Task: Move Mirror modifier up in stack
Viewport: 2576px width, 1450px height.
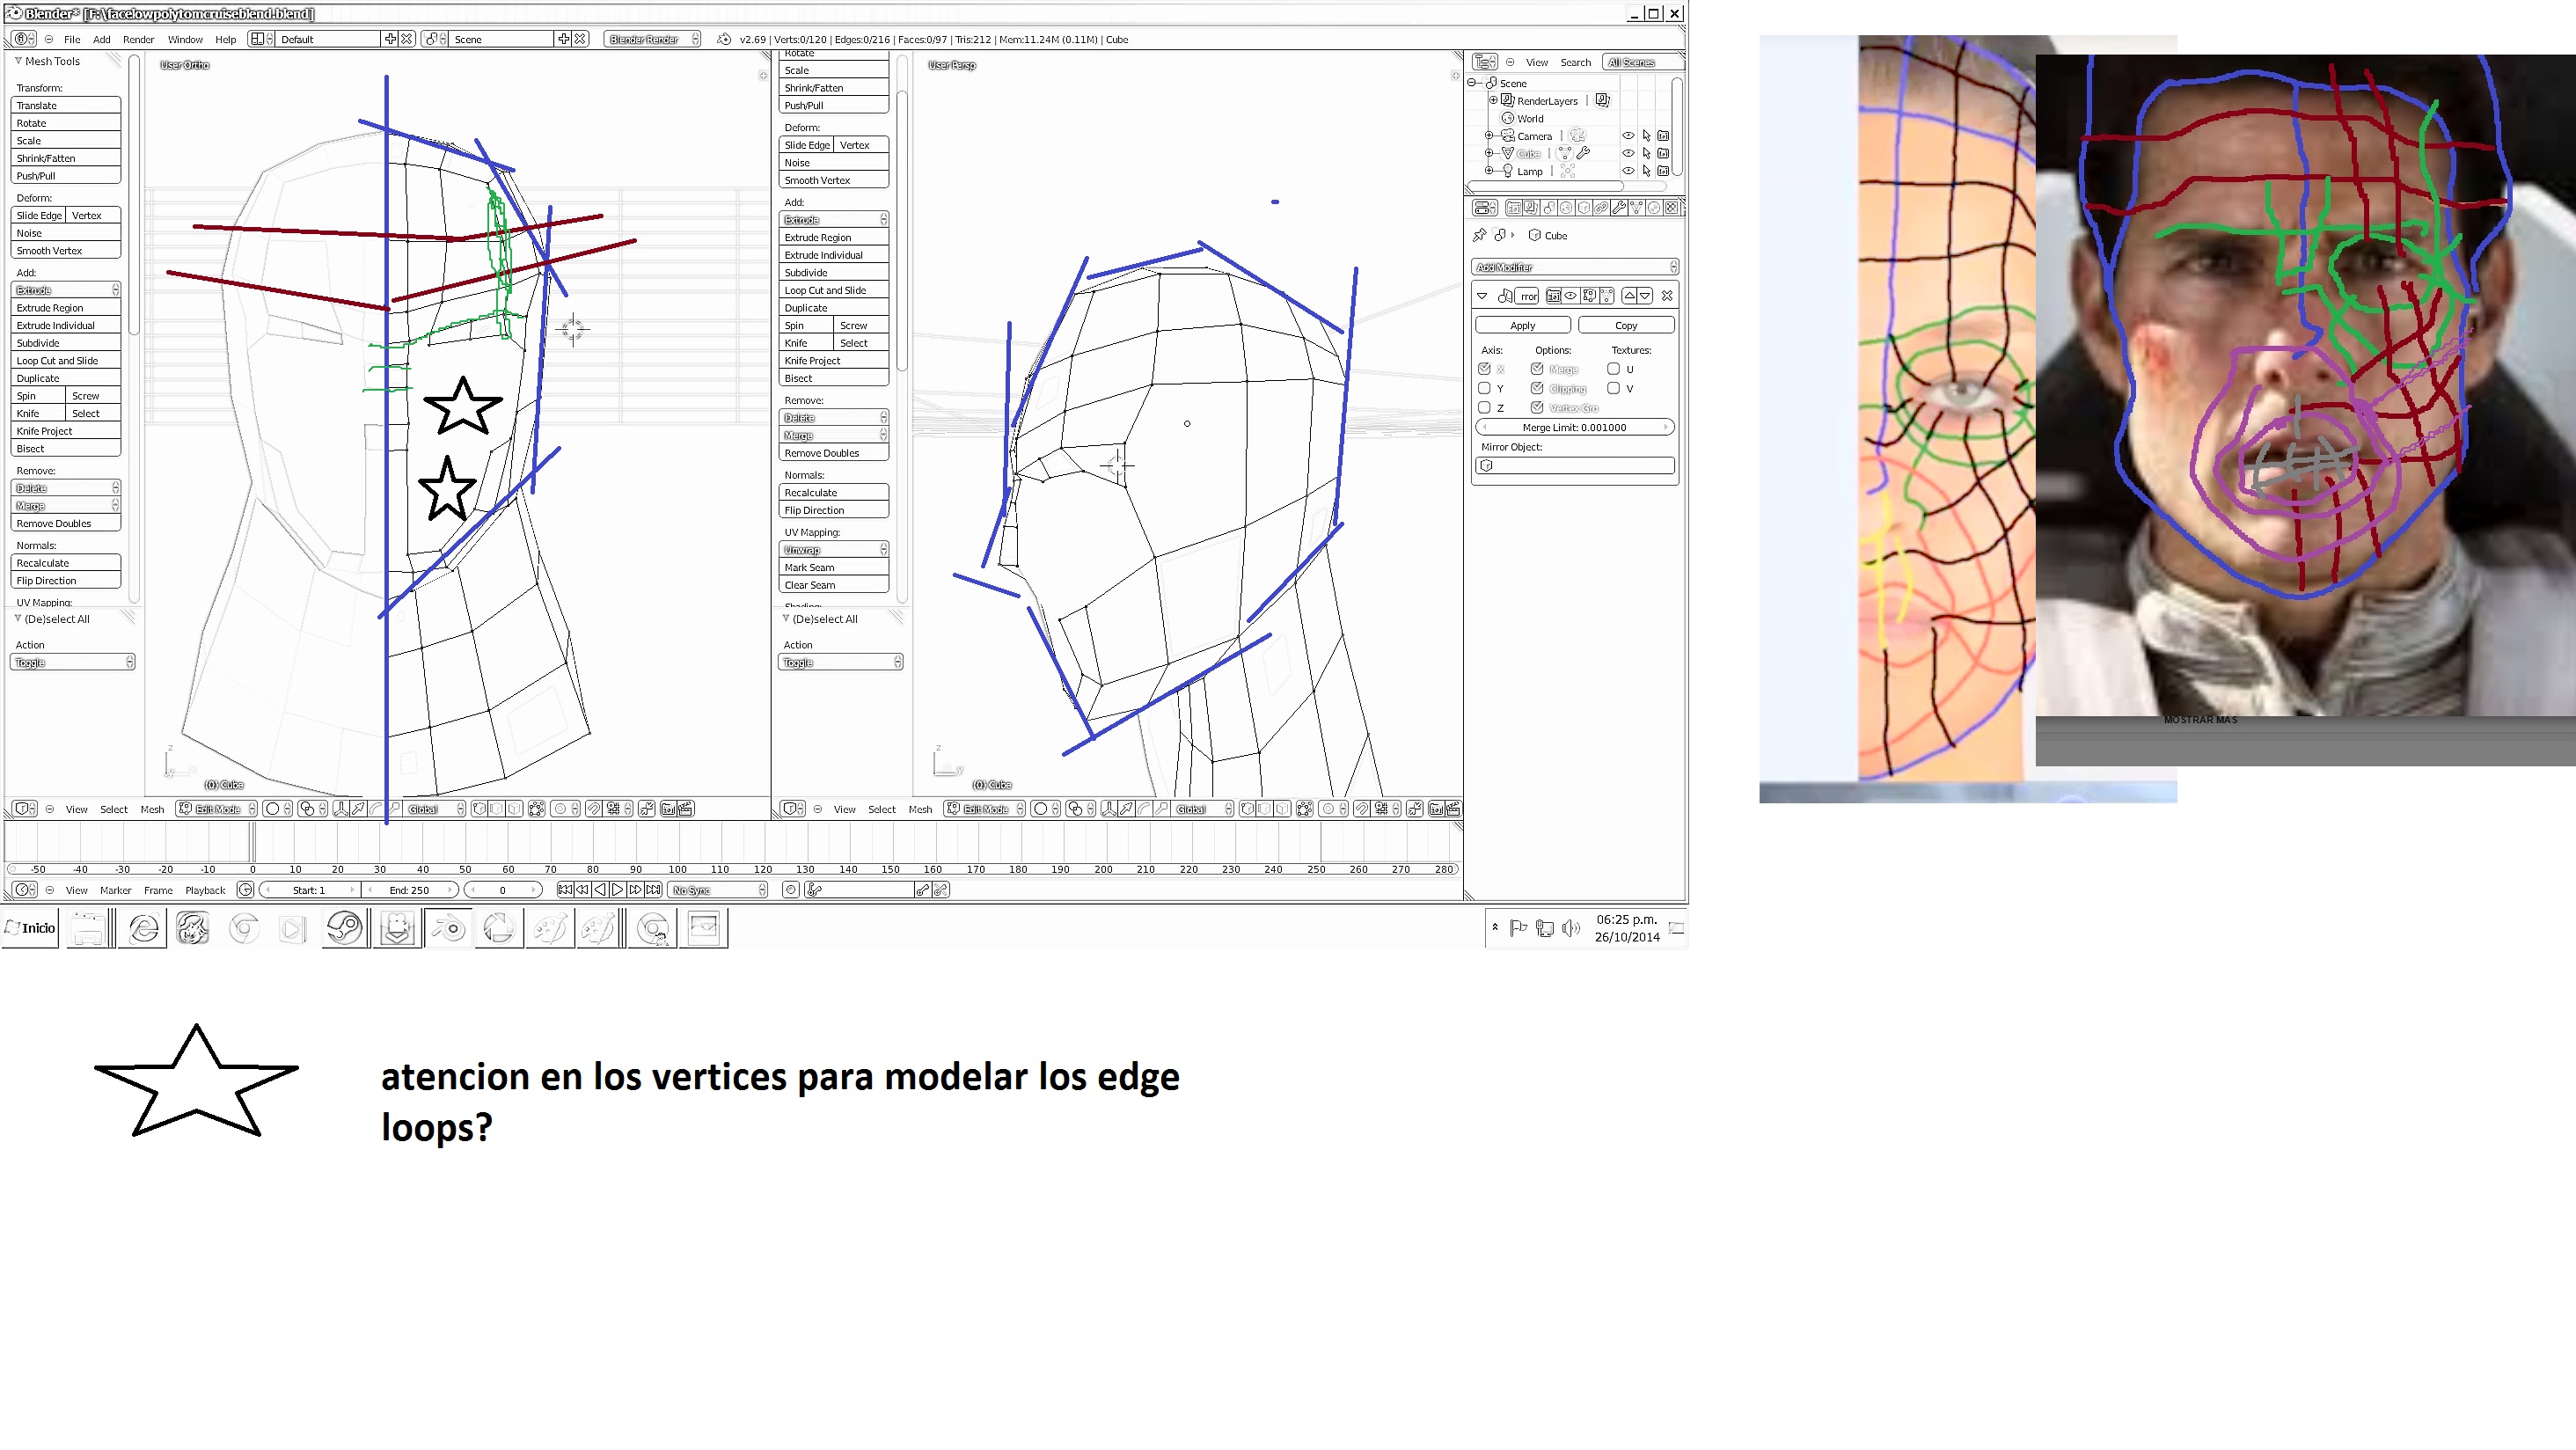Action: point(1629,296)
